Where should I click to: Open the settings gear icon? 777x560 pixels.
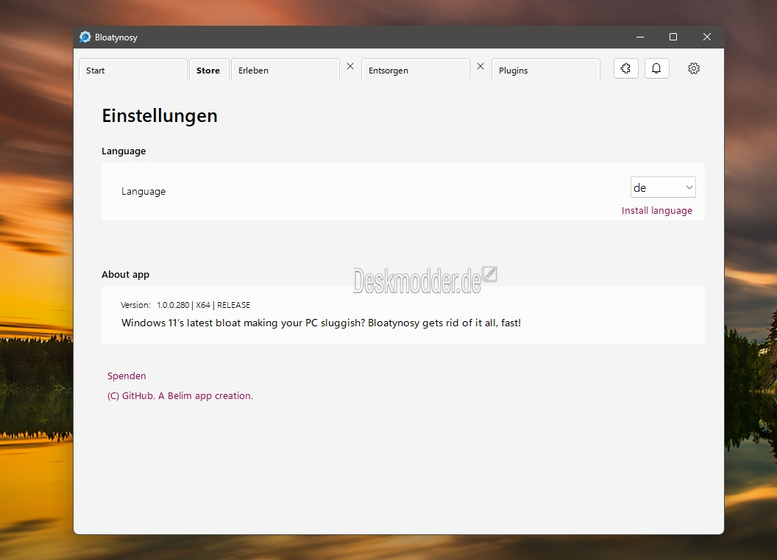click(694, 68)
